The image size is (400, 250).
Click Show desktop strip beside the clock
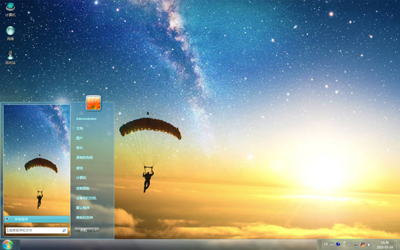(x=398, y=245)
